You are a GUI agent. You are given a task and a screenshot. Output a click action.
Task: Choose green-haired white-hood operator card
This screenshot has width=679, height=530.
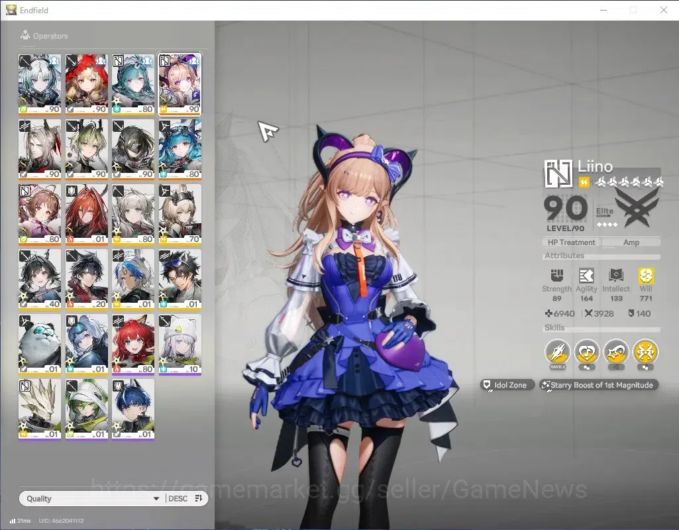point(87,409)
